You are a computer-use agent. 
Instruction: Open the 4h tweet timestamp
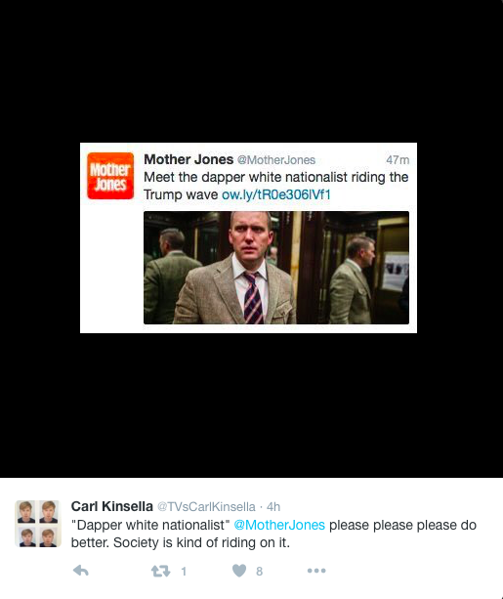click(273, 506)
